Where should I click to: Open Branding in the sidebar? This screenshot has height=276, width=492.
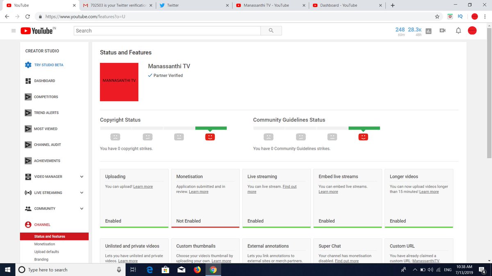pyautogui.click(x=41, y=260)
